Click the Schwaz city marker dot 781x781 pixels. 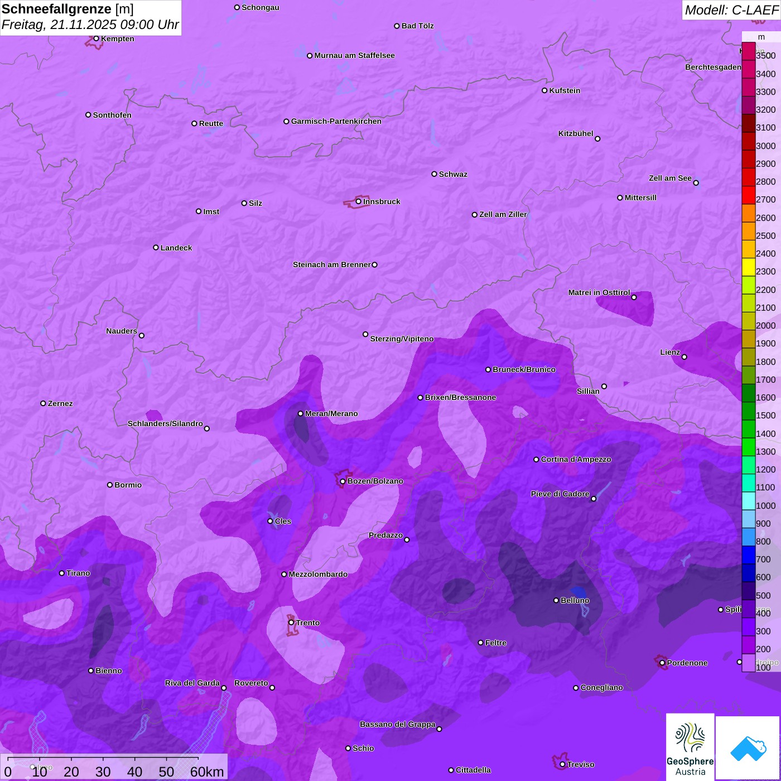click(x=434, y=174)
